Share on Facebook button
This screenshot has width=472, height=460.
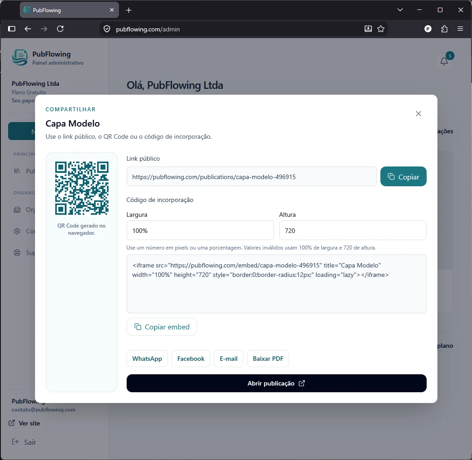[190, 358]
